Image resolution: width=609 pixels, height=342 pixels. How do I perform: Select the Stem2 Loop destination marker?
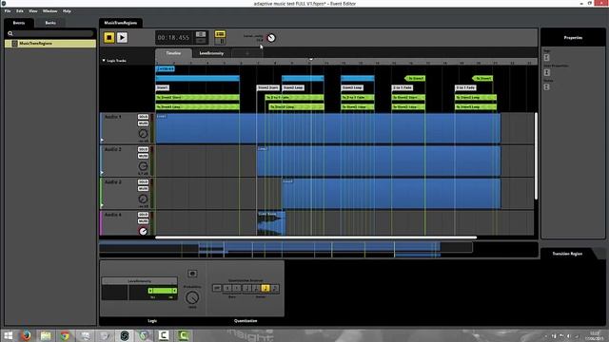293,87
